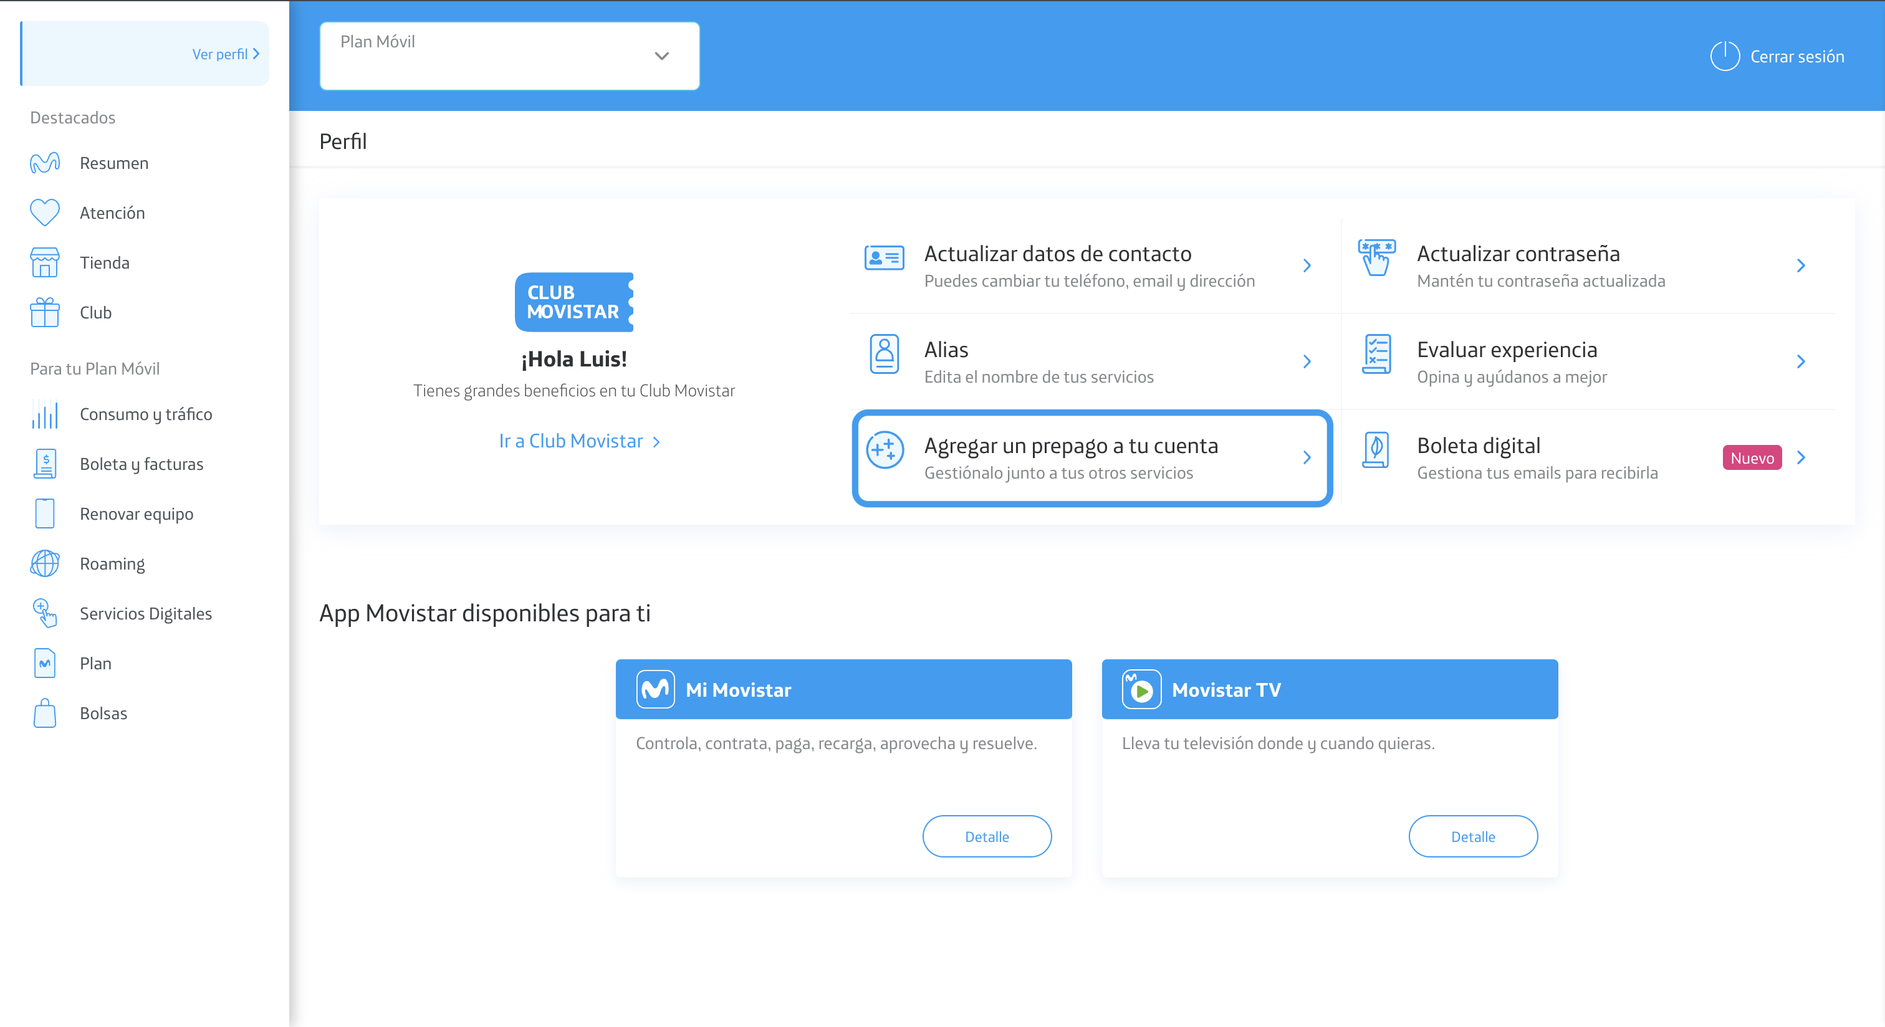Click chevron on Evaluar experiencia row
Screen dimensions: 1885x1027
pos(1801,361)
